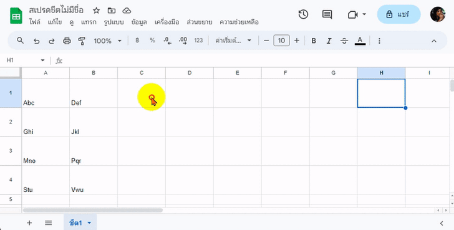Open the เครื่องมือ menu
The image size is (454, 230).
coord(167,22)
